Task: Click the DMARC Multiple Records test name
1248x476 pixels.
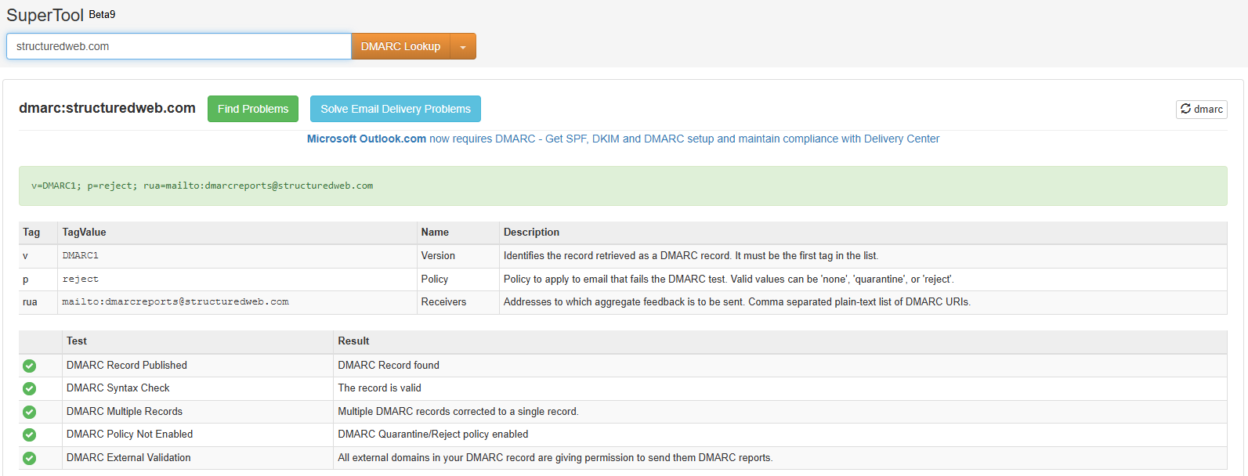Action: [125, 412]
